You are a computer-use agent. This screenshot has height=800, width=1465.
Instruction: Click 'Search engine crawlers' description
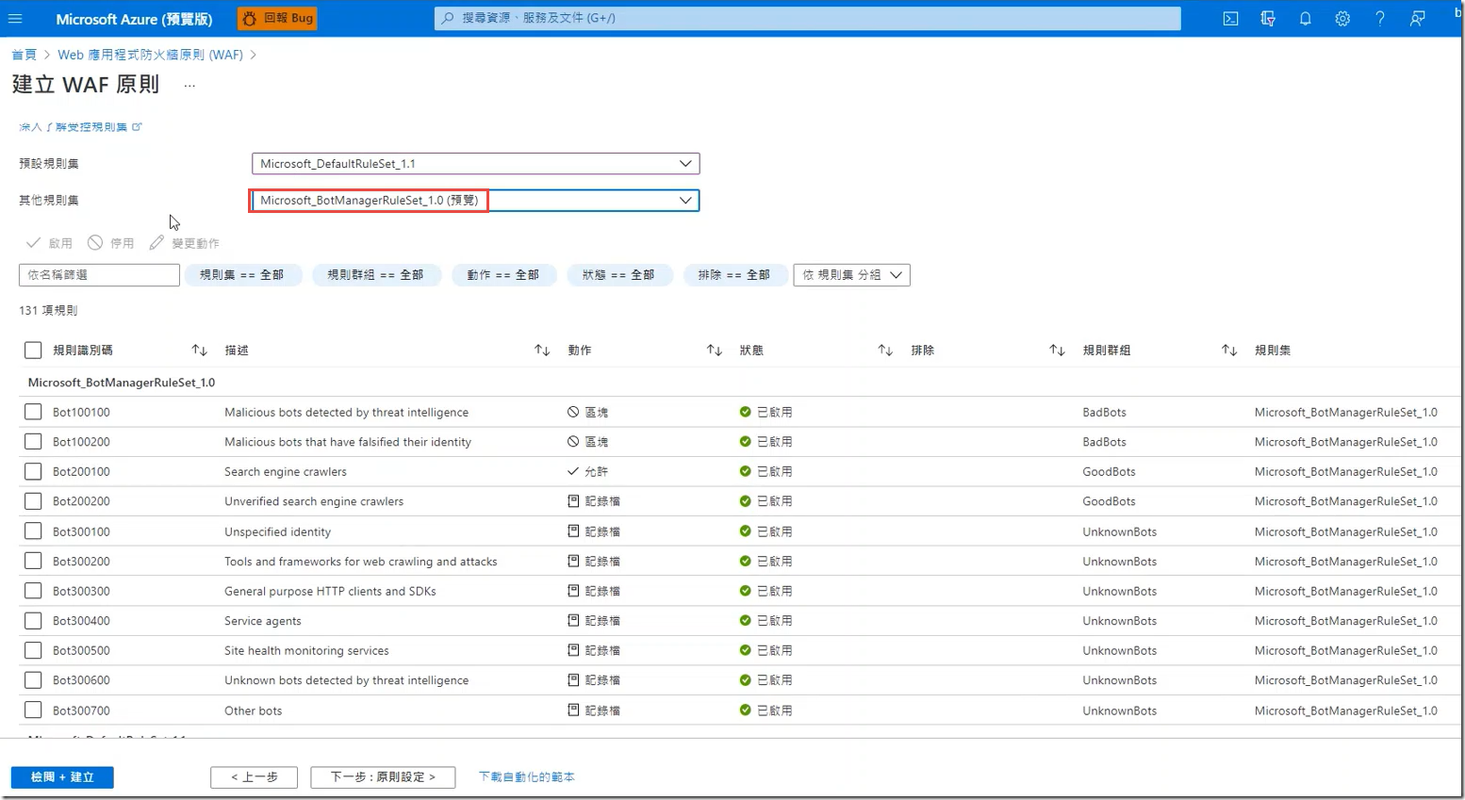(x=286, y=472)
